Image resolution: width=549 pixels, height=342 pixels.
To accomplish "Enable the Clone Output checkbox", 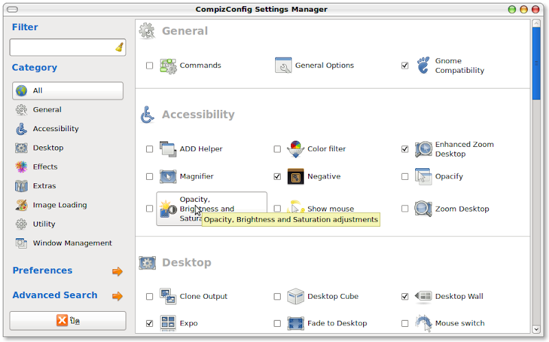I will [x=150, y=297].
